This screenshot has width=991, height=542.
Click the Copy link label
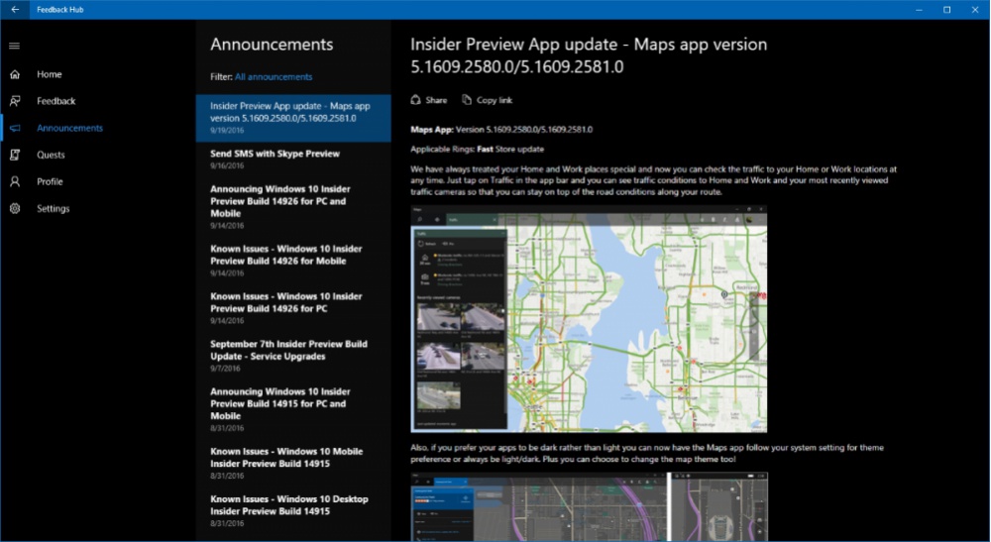(495, 100)
